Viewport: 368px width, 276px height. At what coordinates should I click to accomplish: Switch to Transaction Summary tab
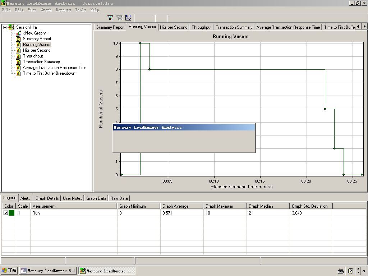[x=234, y=27]
